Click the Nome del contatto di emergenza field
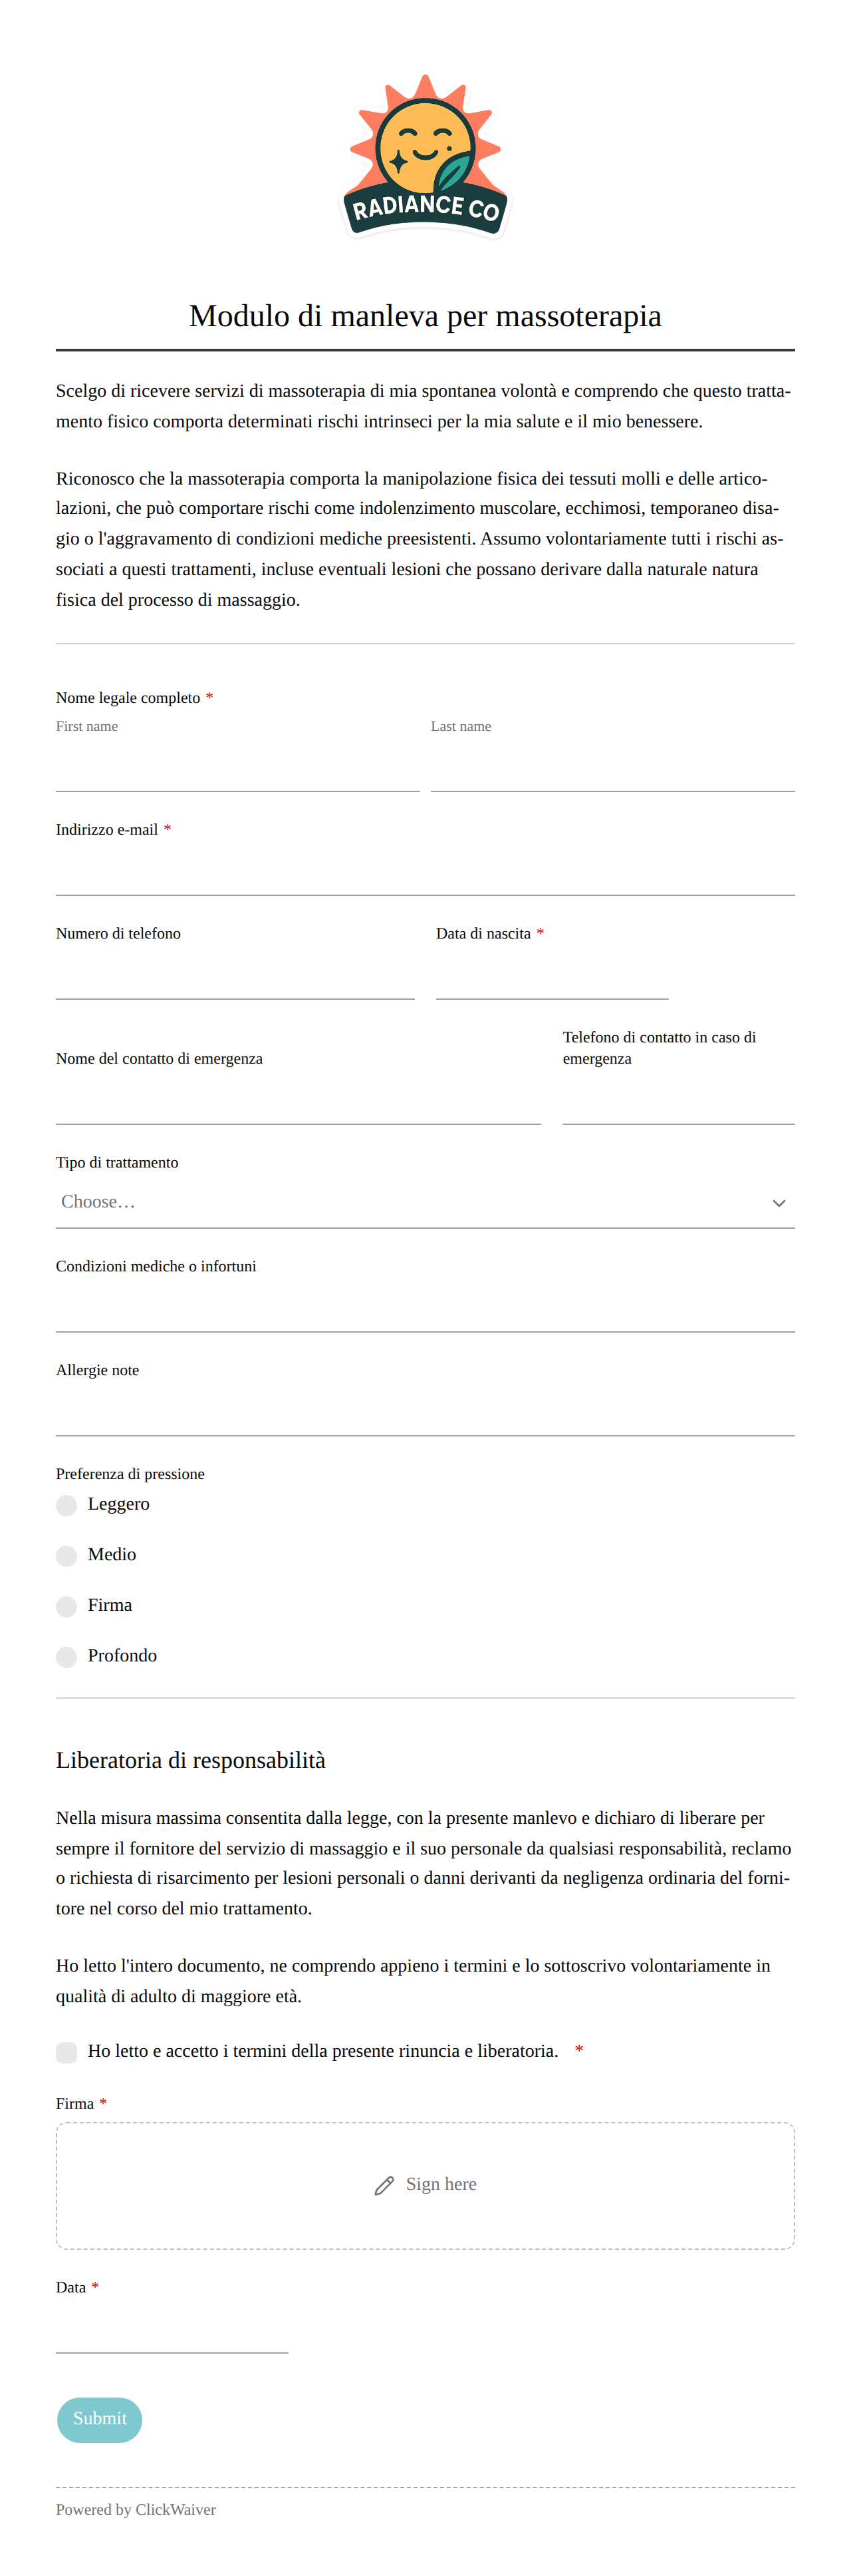This screenshot has width=851, height=2576. (x=299, y=1100)
